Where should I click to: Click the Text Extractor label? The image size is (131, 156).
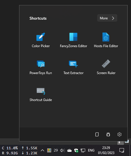point(73,73)
